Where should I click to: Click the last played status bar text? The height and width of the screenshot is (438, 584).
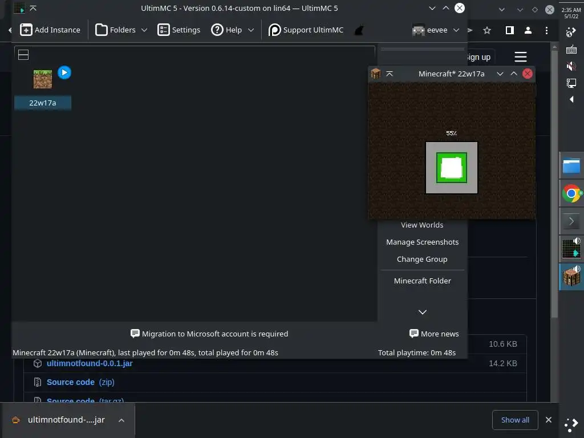point(145,352)
